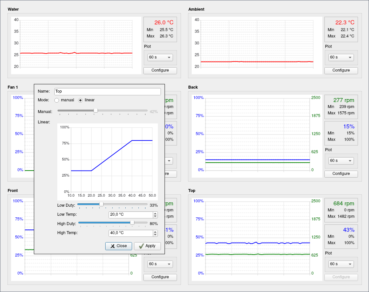
Task: Open the Water plot duration dropdown
Action: point(160,57)
